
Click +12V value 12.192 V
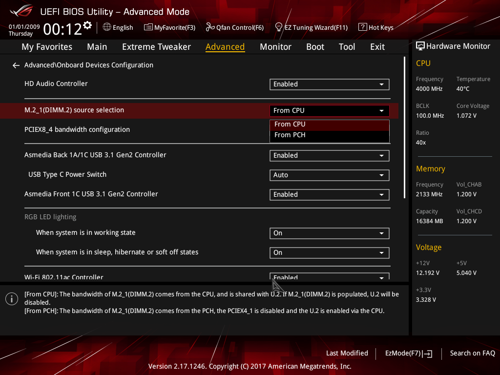428,273
